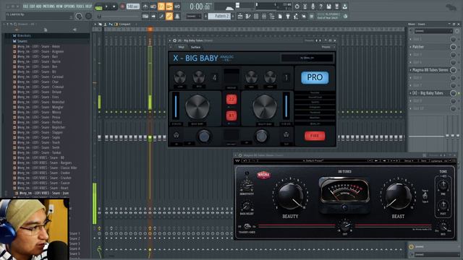Viewport: 463px width, 260px height.
Task: Select the Snares folder in browser
Action: 22,41
